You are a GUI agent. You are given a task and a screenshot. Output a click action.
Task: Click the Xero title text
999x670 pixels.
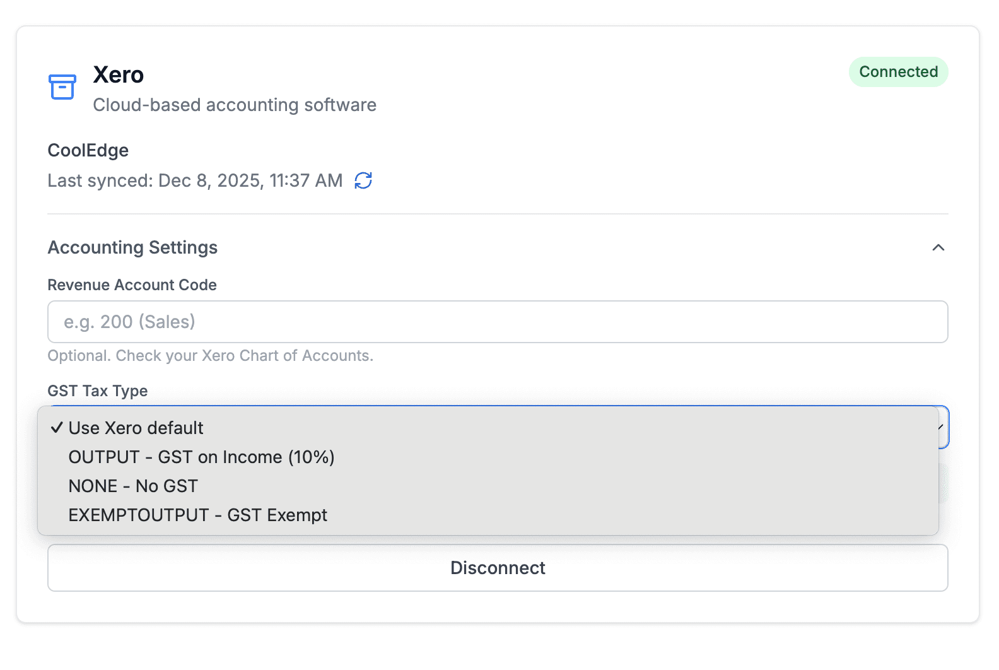(x=119, y=75)
